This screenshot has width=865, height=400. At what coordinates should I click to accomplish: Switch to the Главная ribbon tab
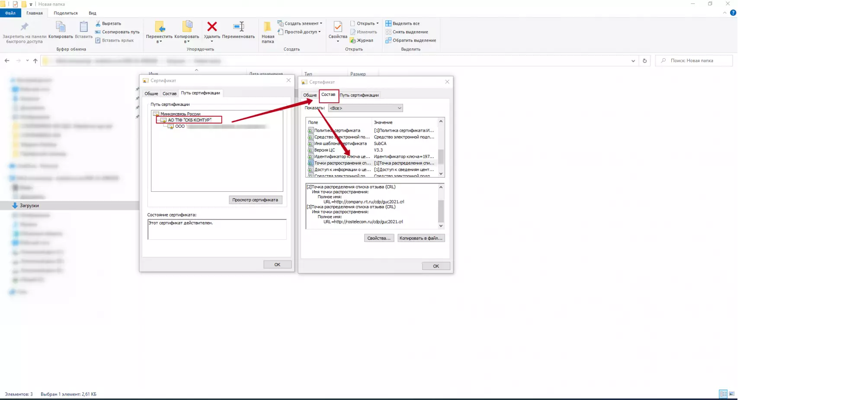pyautogui.click(x=35, y=13)
